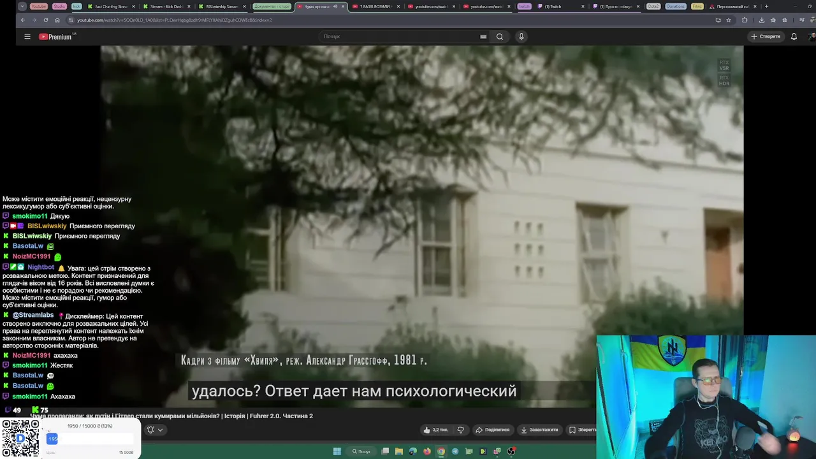Go back in browser history

23,20
